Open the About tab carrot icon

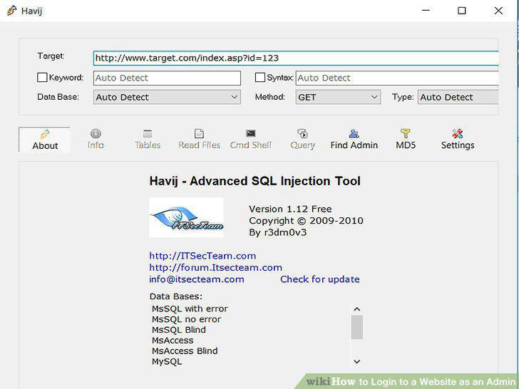(45, 134)
